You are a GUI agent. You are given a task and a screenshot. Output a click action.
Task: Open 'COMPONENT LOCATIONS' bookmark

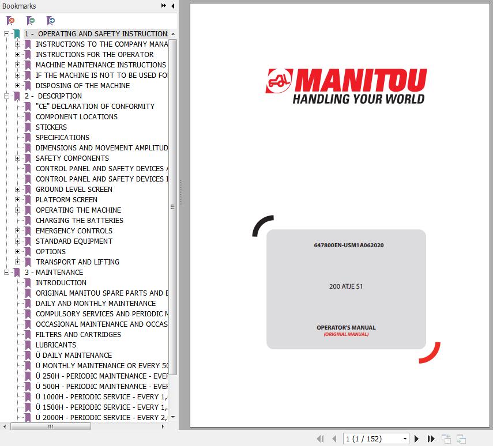click(77, 117)
